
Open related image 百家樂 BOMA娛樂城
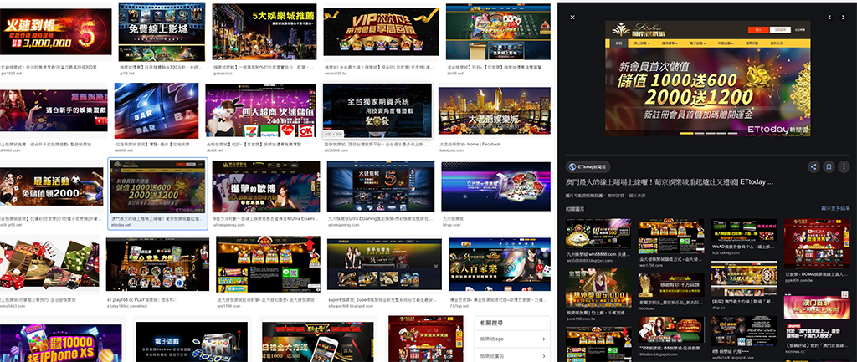click(x=817, y=245)
